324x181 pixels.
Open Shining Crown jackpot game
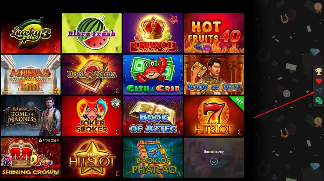click(31, 158)
